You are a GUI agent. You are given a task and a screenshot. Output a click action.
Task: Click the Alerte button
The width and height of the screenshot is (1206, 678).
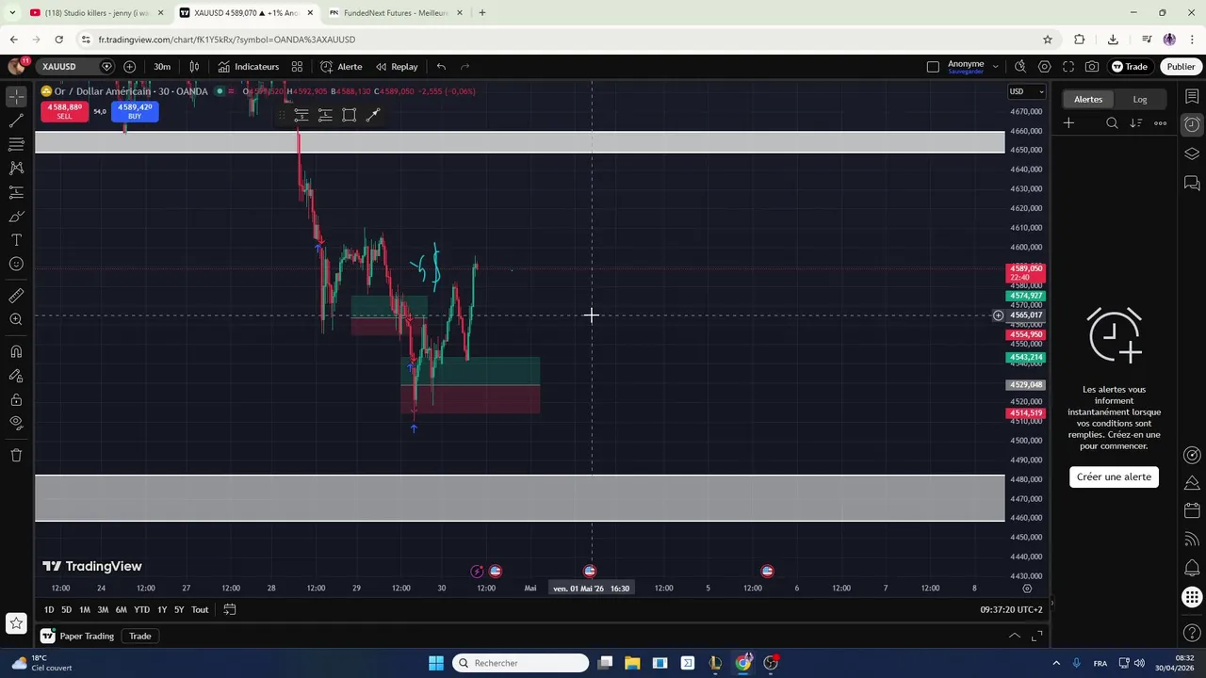click(x=341, y=67)
